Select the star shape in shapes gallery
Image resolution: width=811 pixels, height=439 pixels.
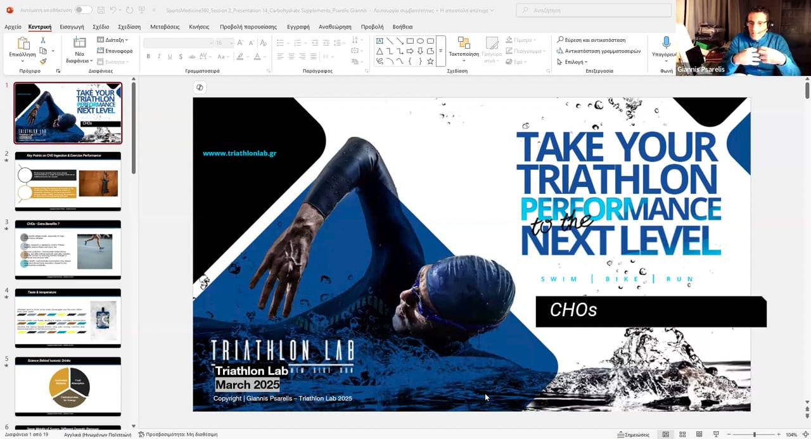click(430, 61)
